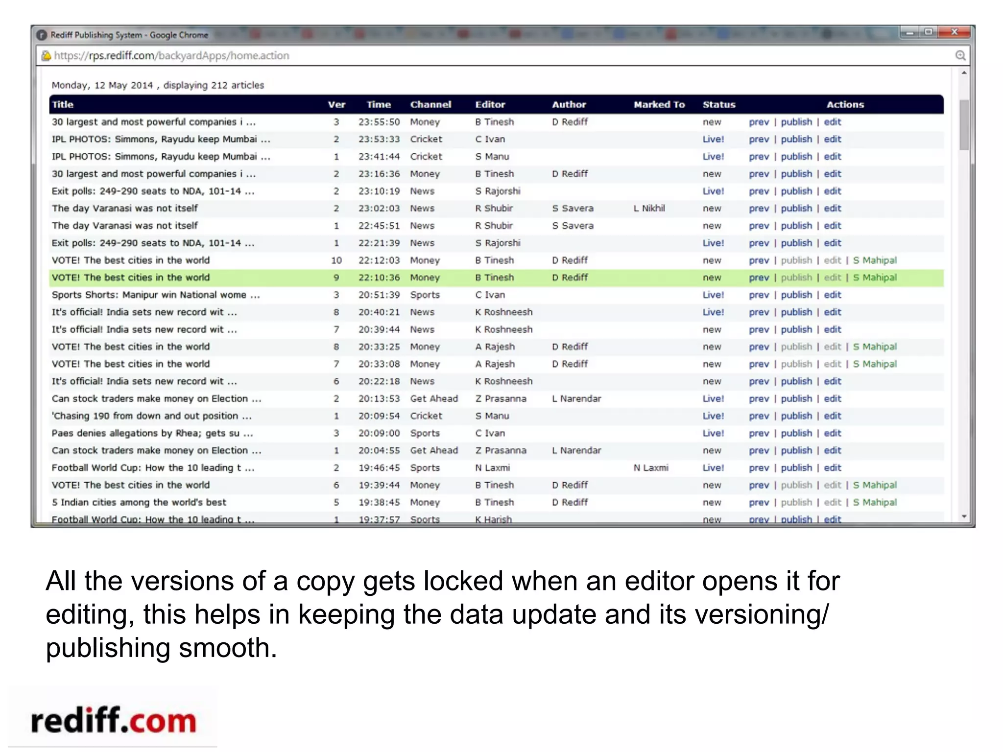Click the Ver column header

click(x=336, y=104)
